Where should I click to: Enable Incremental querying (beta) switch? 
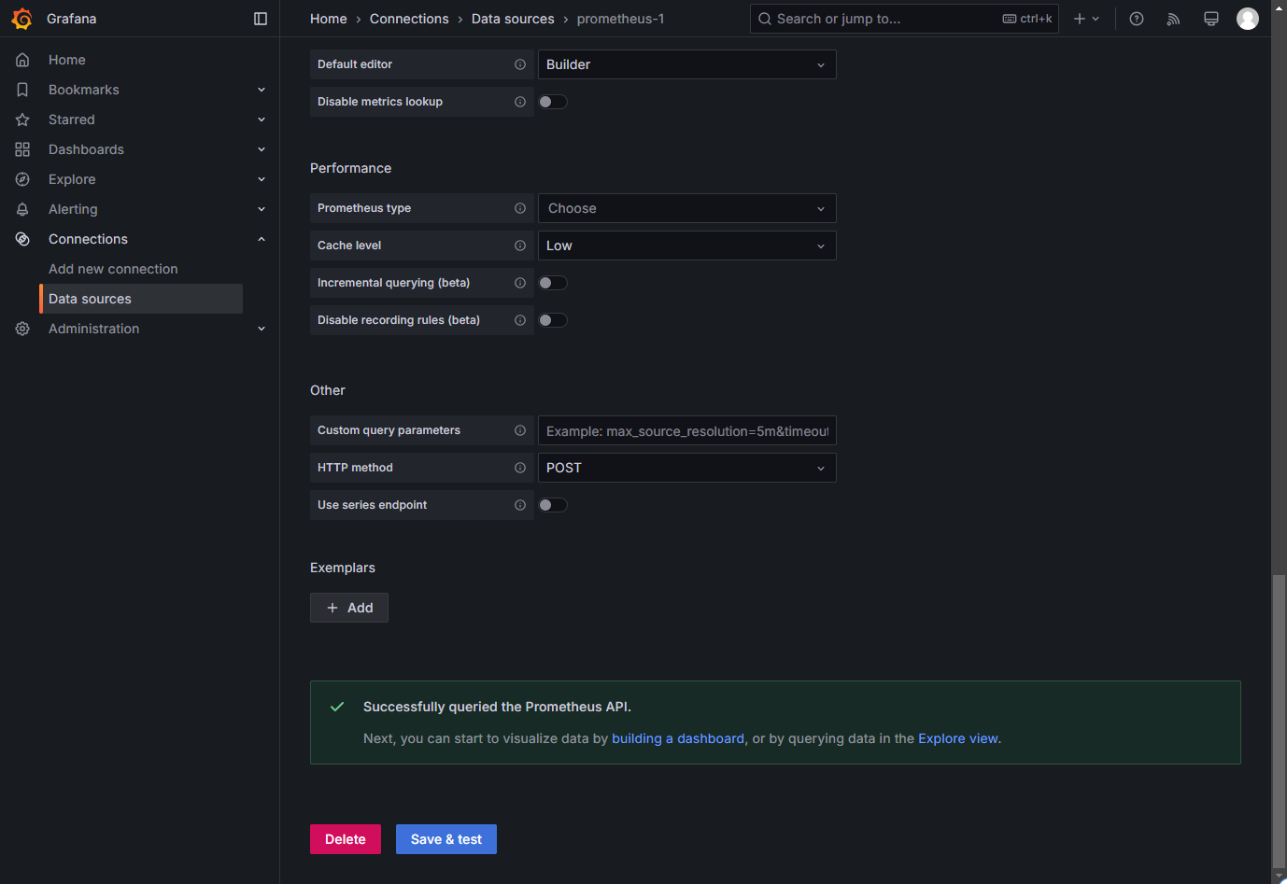553,283
